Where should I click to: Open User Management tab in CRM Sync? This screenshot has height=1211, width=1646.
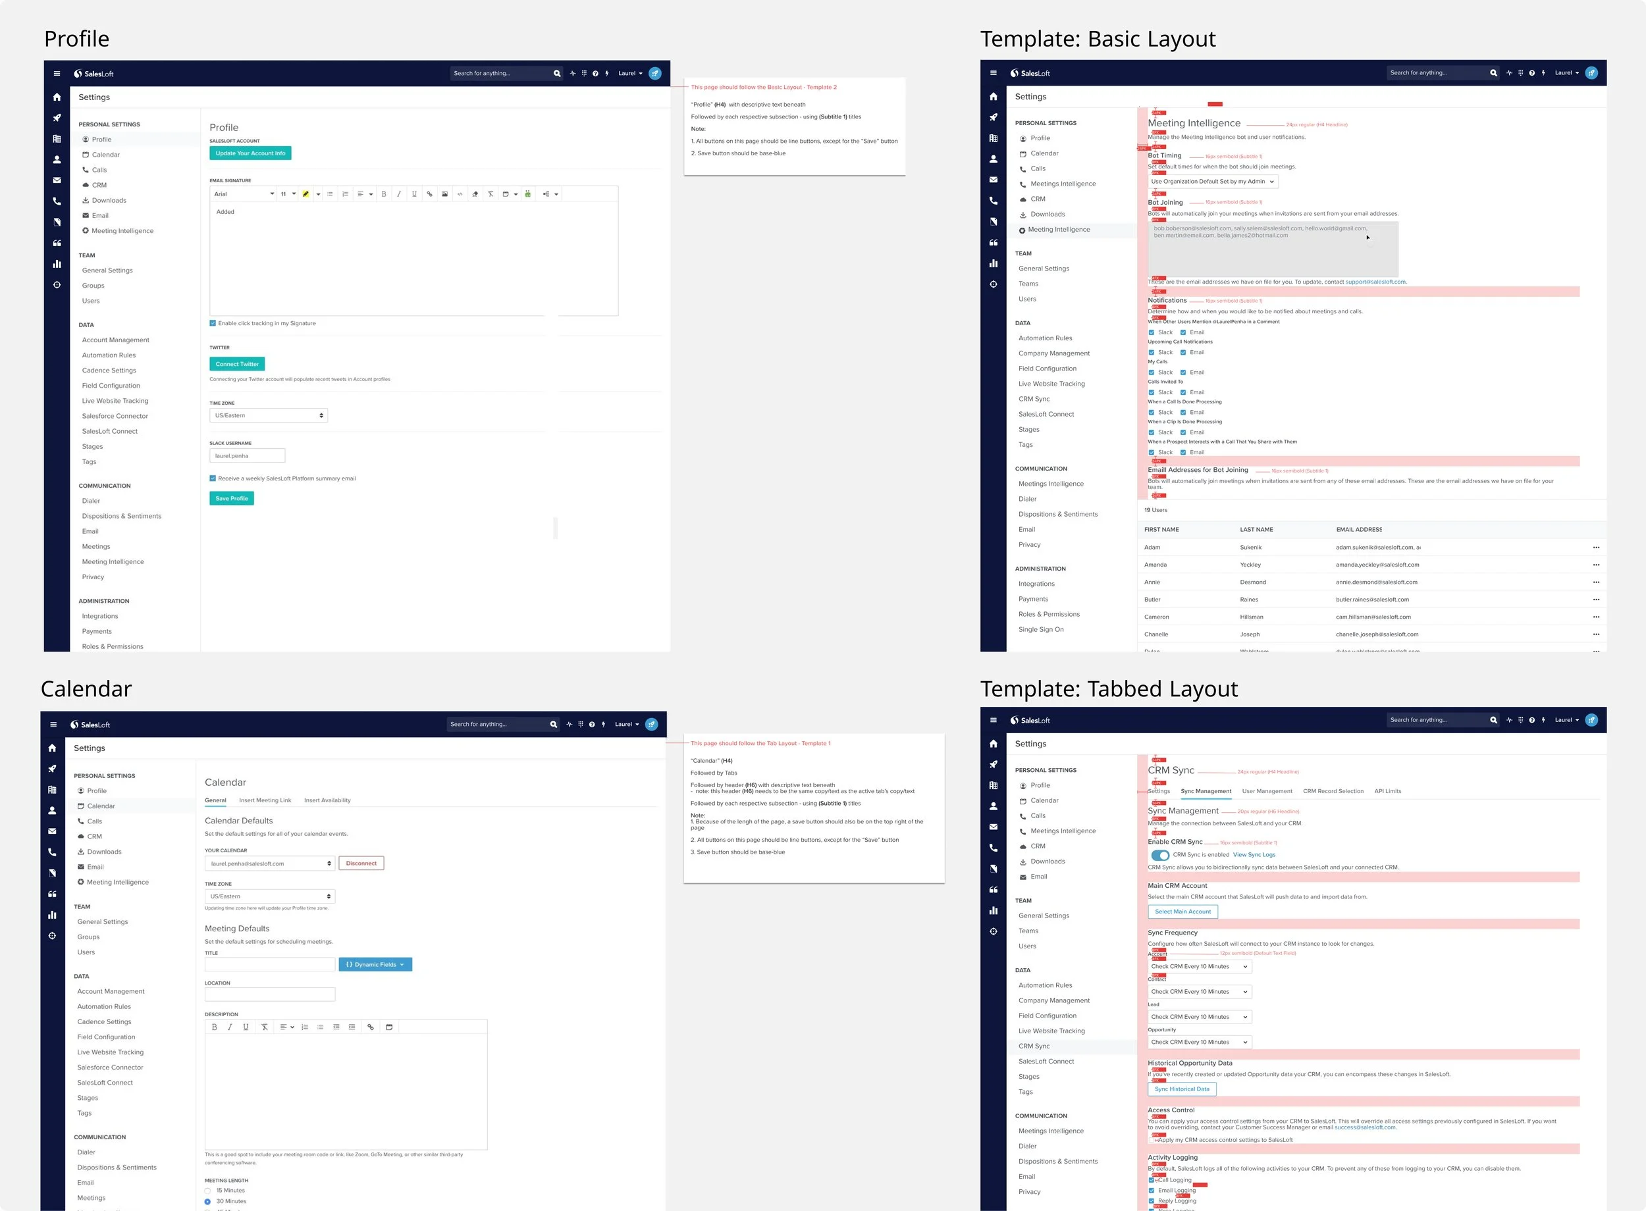click(1266, 792)
